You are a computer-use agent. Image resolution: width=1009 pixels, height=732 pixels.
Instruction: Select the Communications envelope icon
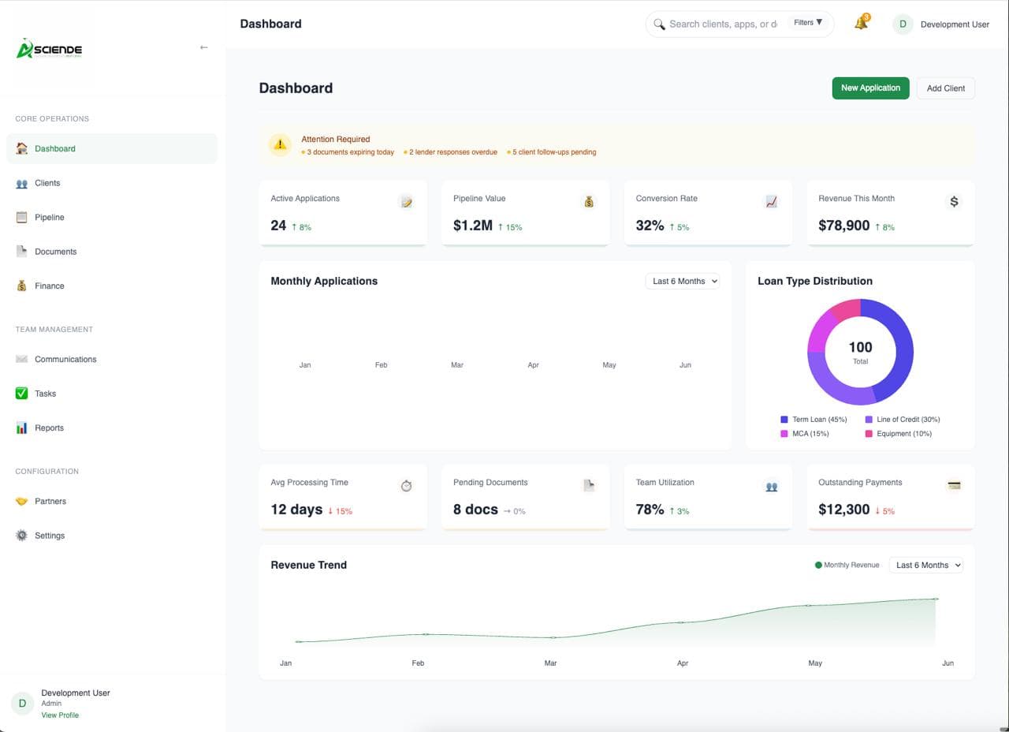tap(21, 359)
